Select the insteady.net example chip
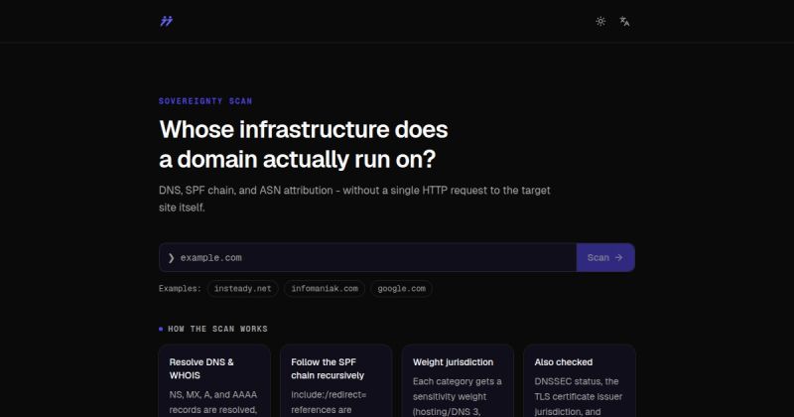The image size is (794, 417). tap(242, 288)
